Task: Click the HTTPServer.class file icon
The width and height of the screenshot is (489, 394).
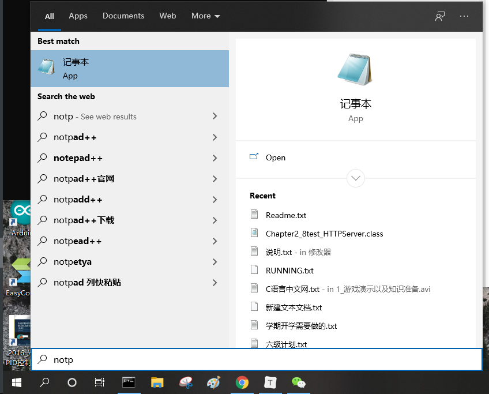Action: pyautogui.click(x=254, y=232)
